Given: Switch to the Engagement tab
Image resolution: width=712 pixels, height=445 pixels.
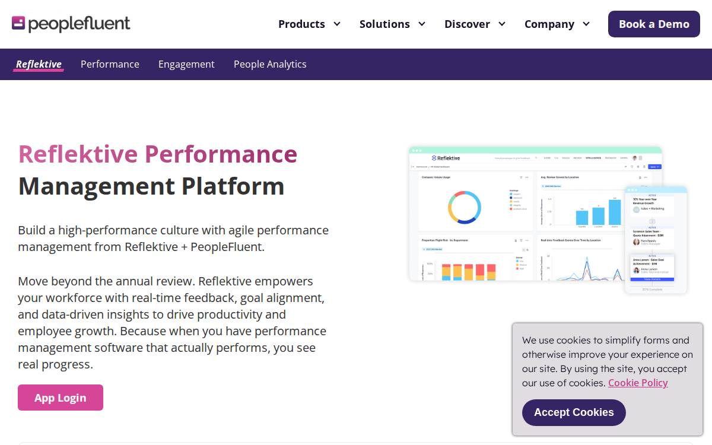Looking at the screenshot, I should (x=186, y=64).
